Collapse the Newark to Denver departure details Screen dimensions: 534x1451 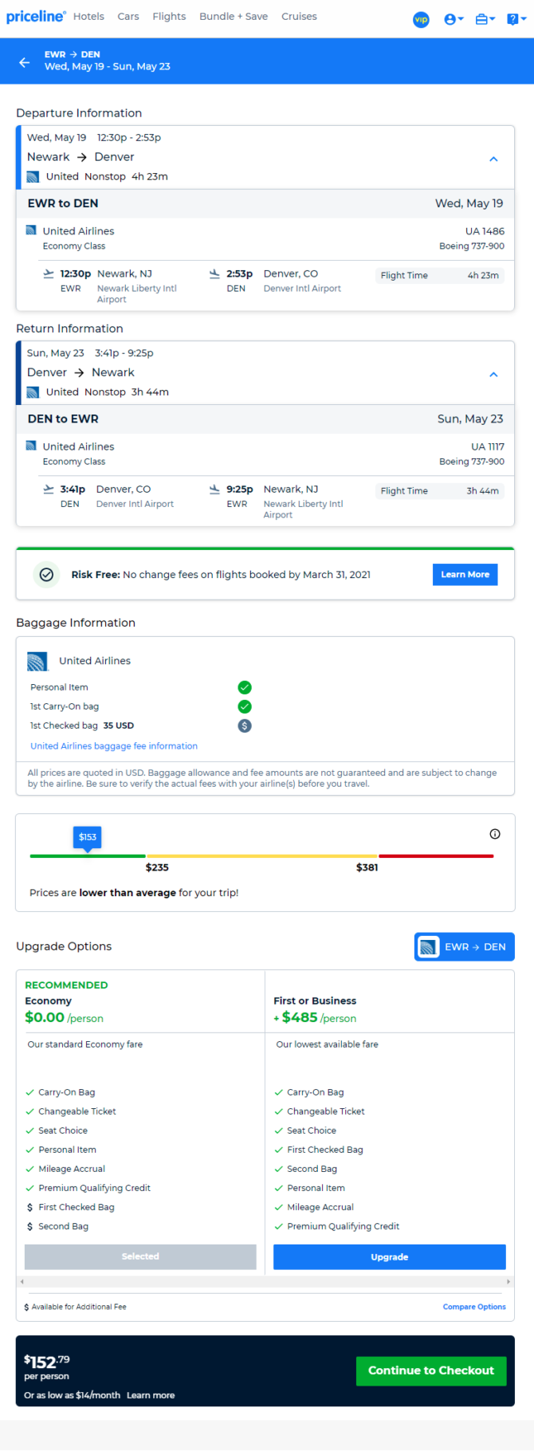coord(493,159)
